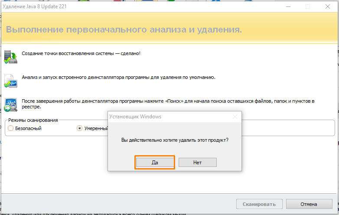This screenshot has height=215, width=339.
Task: Click the 'Удаление Java 8 Update 221' window title
Action: pos(35,7)
